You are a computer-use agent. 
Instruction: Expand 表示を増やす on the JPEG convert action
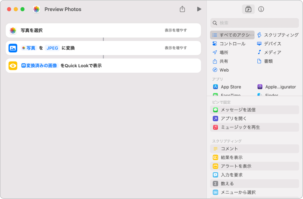click(x=176, y=48)
